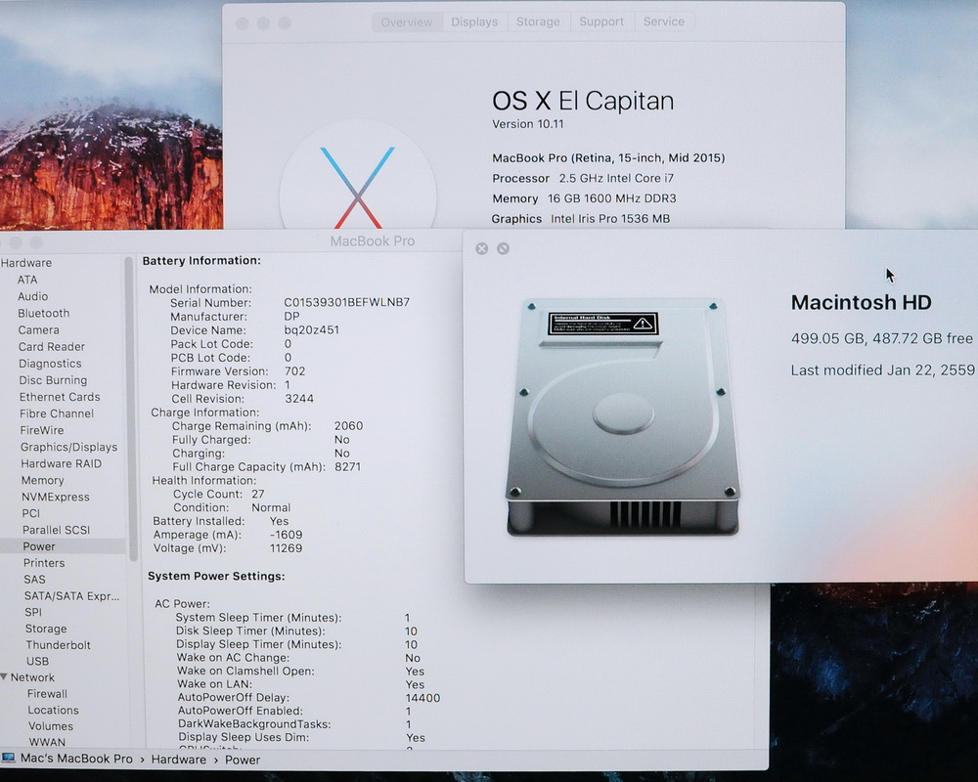Select Hardware RAID in the sidebar
The image size is (978, 782).
61,463
